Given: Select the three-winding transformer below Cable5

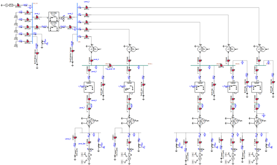Looking at the screenshot, I should coord(257,121).
